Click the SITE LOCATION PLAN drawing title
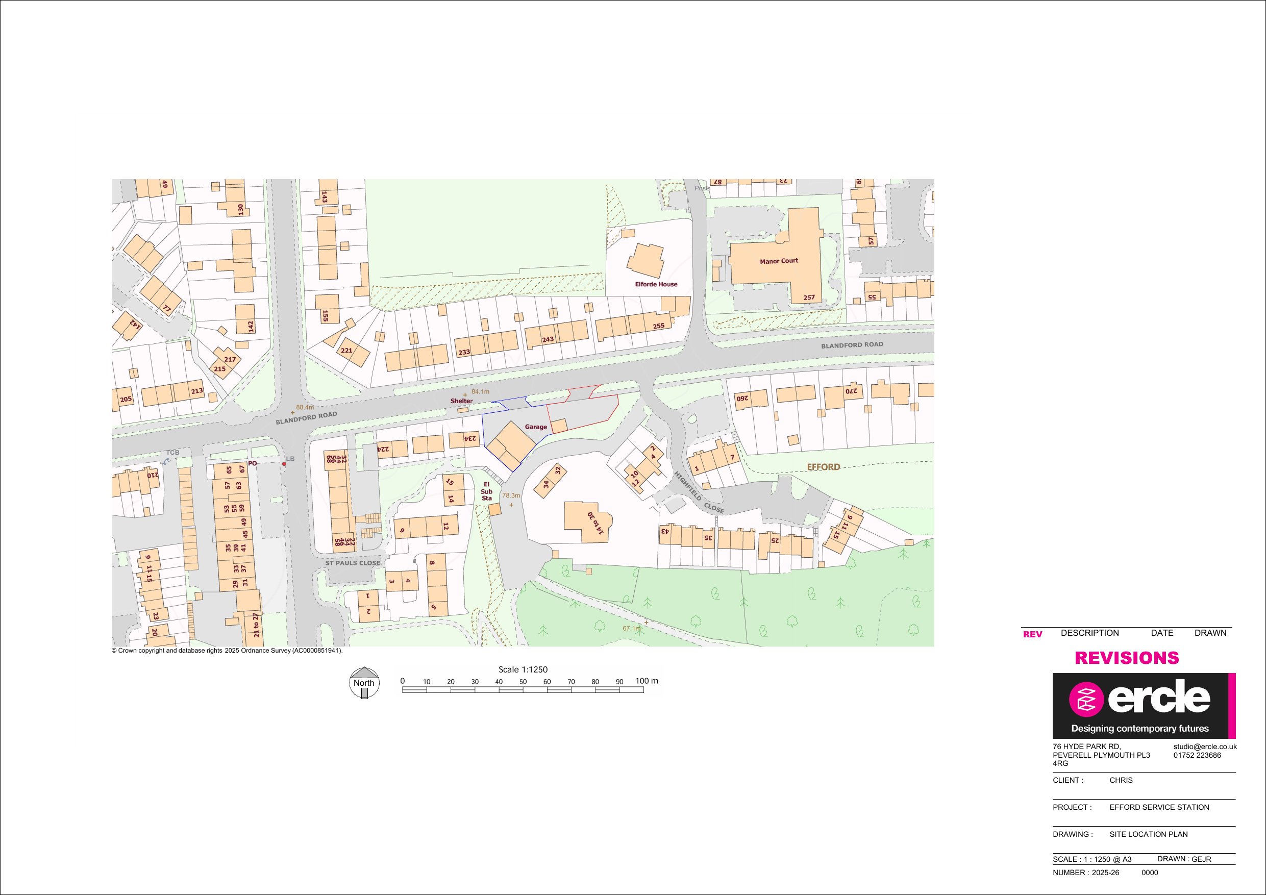1266x895 pixels. pos(1149,834)
